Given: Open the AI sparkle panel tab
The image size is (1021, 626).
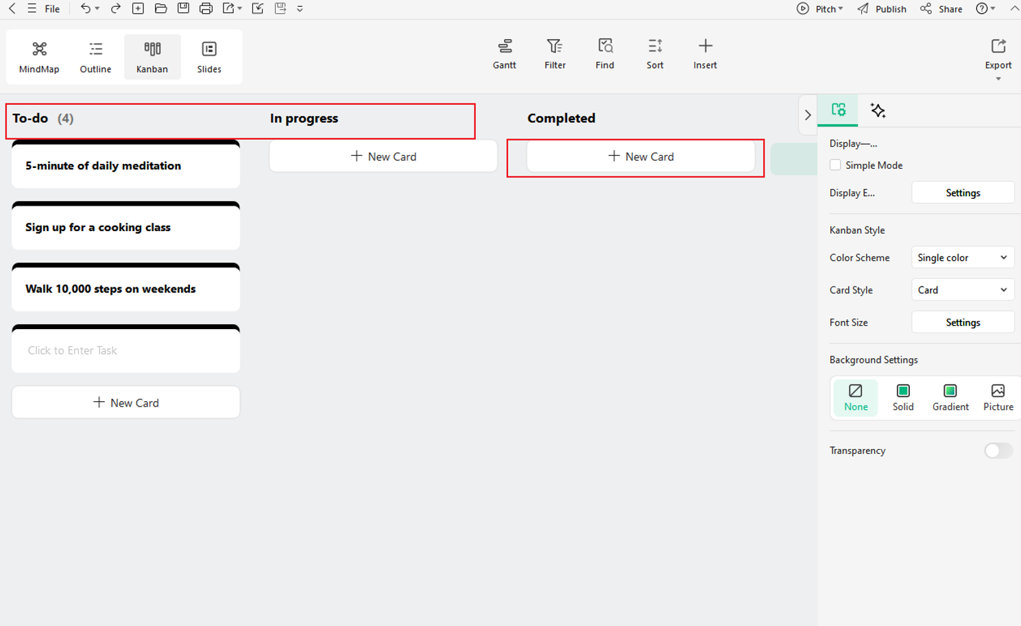Looking at the screenshot, I should (x=878, y=110).
